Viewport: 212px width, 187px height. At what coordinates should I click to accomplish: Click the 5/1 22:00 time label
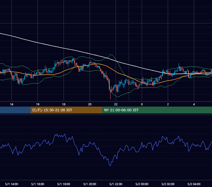pyautogui.click(x=116, y=184)
